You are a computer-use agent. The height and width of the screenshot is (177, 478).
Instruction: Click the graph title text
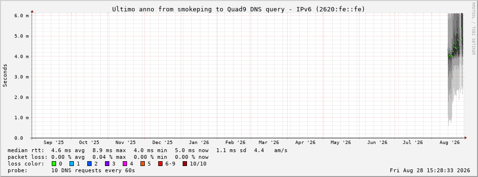(238, 9)
